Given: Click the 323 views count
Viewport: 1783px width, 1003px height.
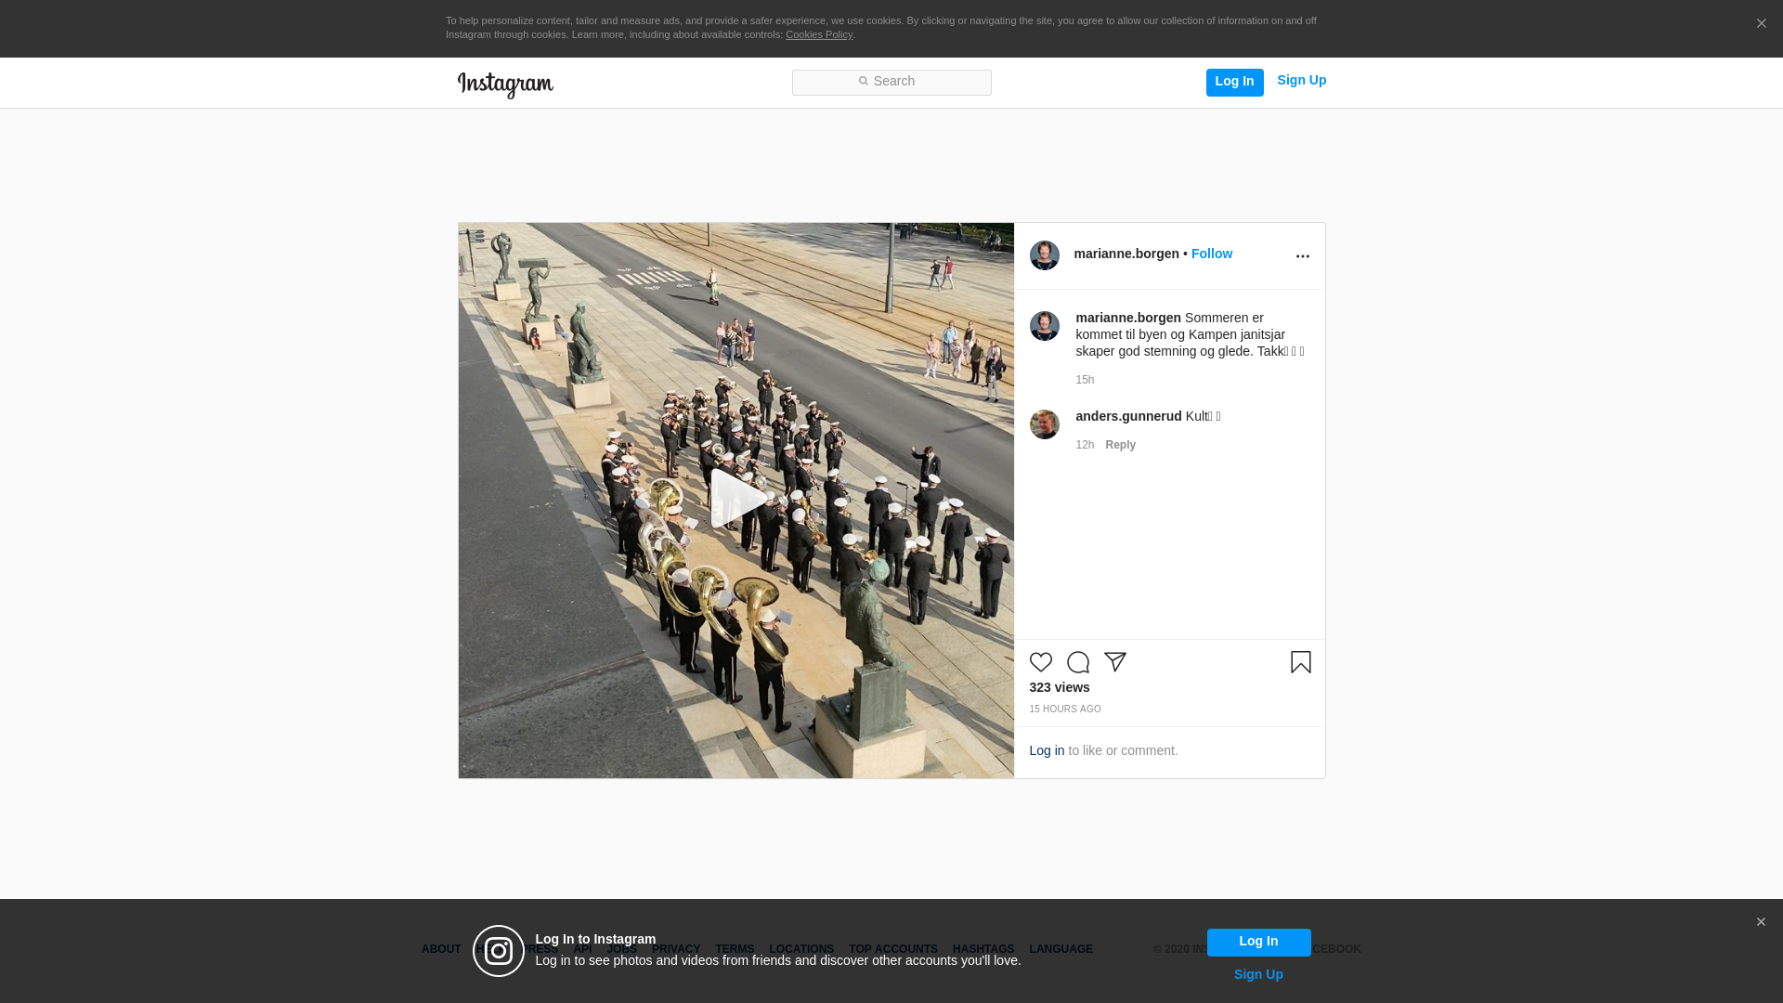Looking at the screenshot, I should pos(1060,687).
